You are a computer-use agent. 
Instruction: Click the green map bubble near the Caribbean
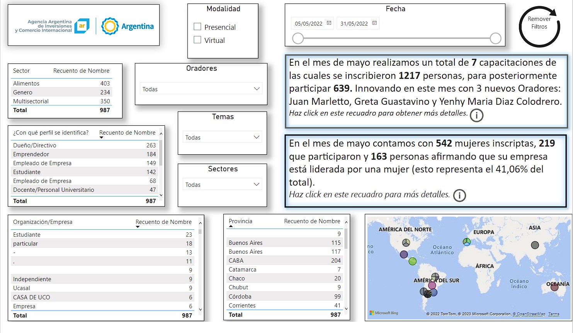tap(413, 261)
